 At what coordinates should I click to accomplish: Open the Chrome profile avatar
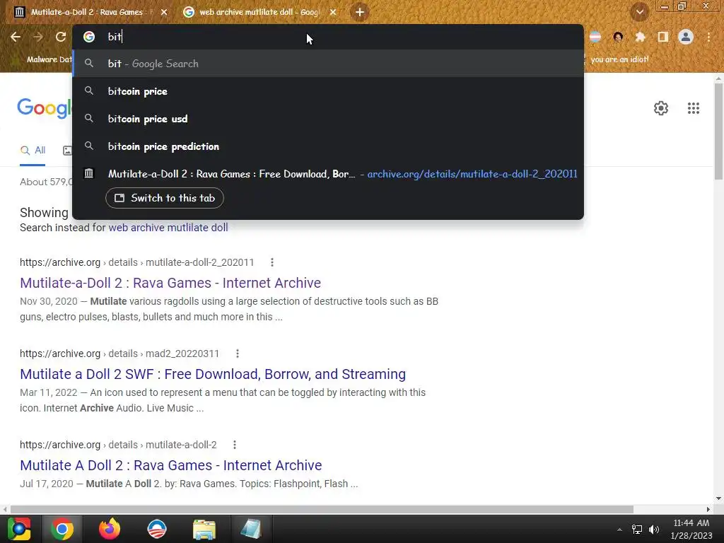[686, 37]
